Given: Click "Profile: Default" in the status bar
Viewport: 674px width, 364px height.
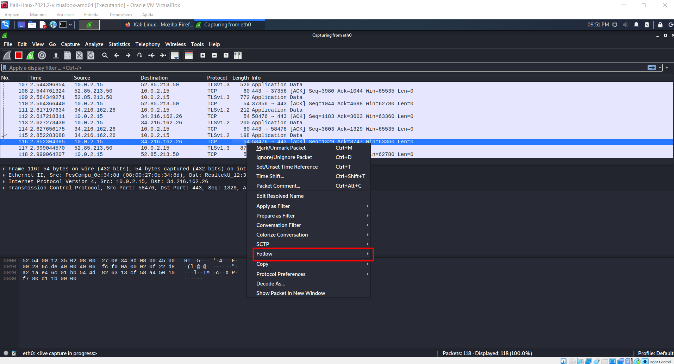Looking at the screenshot, I should (655, 353).
